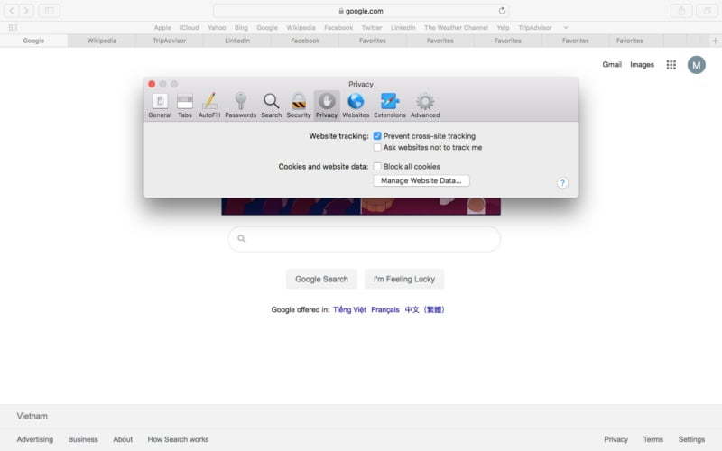The width and height of the screenshot is (722, 451).
Task: Click the magnifier in Google search box
Action: pyautogui.click(x=241, y=238)
